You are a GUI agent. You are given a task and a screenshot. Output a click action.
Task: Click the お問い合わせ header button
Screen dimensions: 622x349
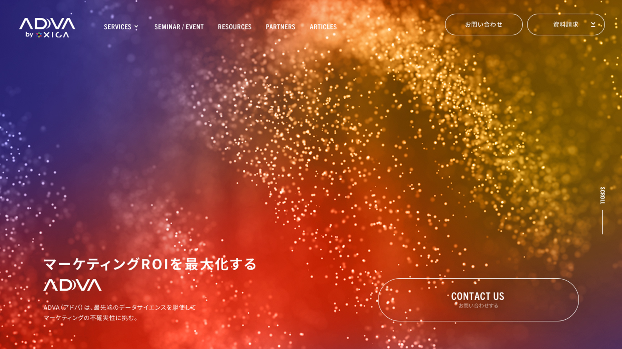[x=484, y=24]
